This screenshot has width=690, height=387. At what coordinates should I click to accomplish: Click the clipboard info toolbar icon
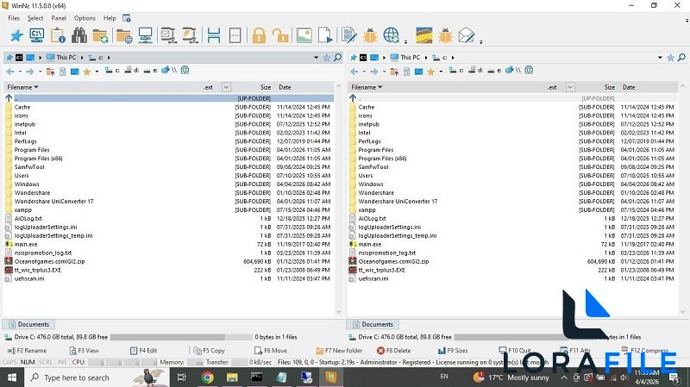tap(58, 35)
